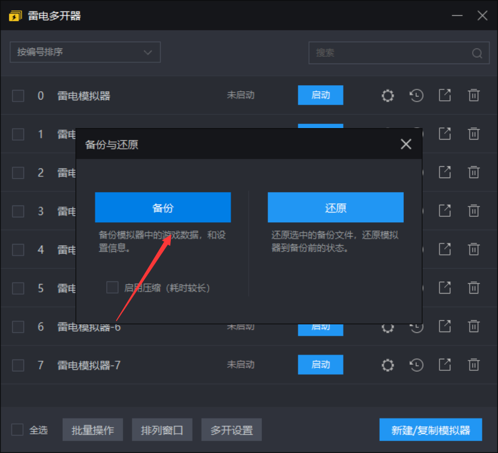Click the 备份与还原 dialog title
Image resolution: width=498 pixels, height=453 pixels.
112,144
